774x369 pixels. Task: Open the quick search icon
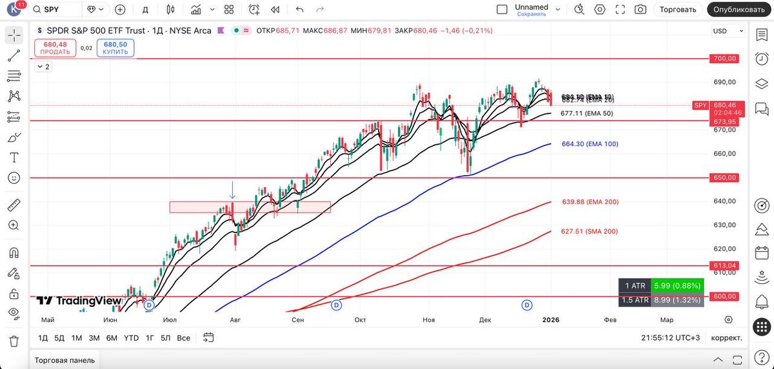tap(579, 10)
